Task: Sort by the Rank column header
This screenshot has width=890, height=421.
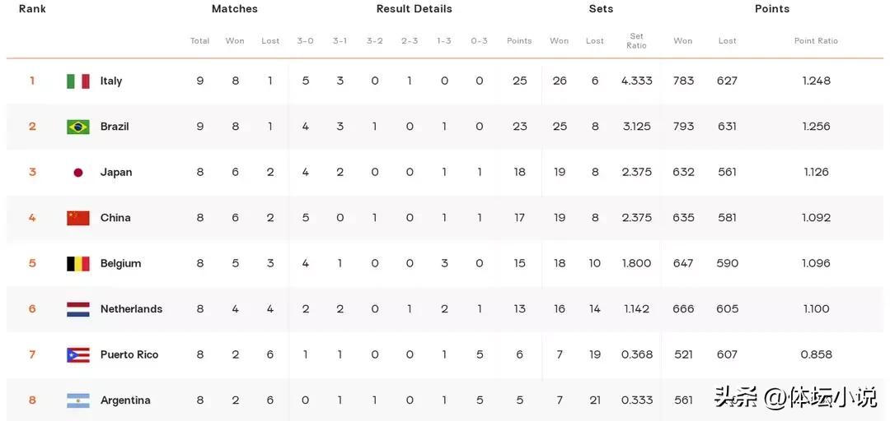Action: point(32,8)
